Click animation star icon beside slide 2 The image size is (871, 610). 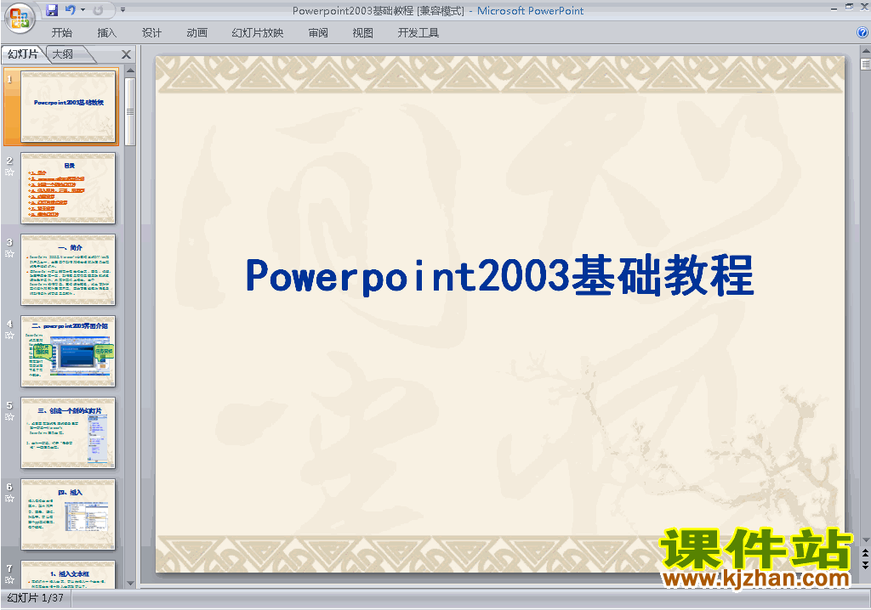pos(9,172)
